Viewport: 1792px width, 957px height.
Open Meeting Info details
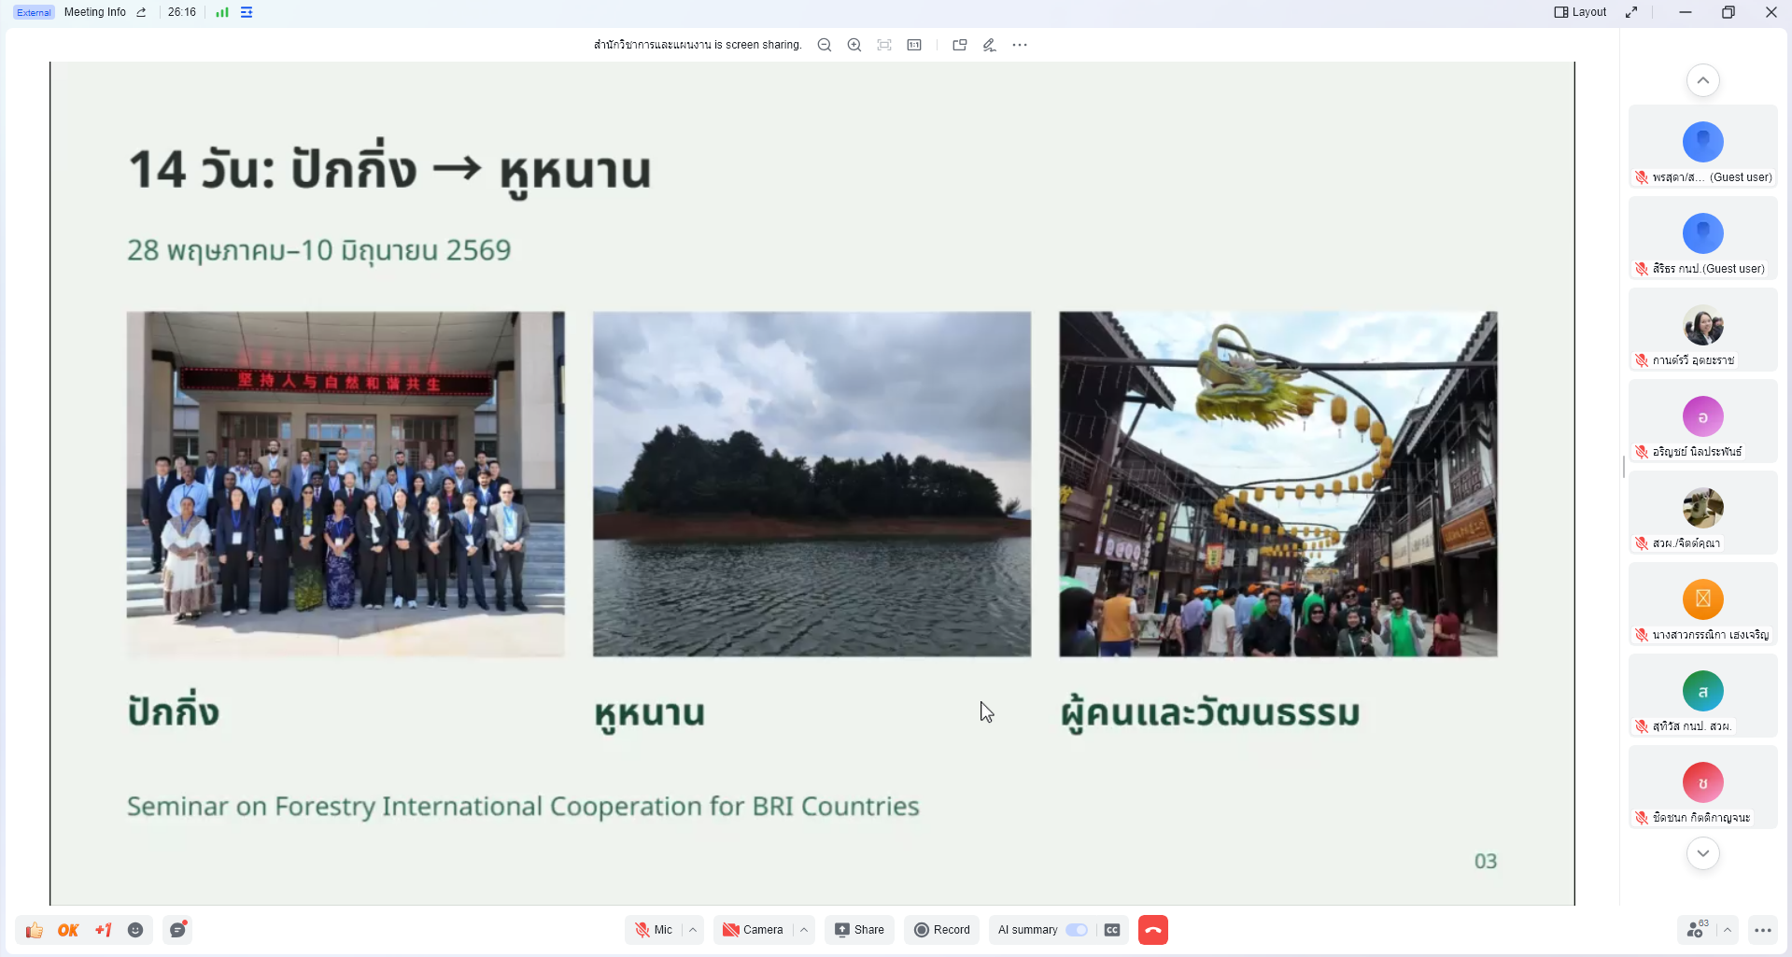coord(95,12)
